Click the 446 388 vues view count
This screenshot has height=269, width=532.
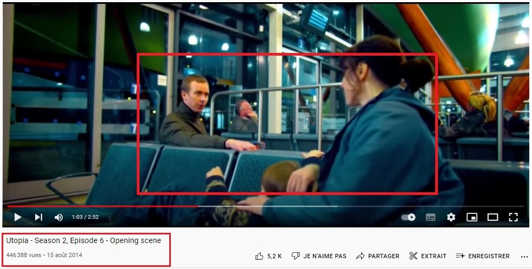24,255
